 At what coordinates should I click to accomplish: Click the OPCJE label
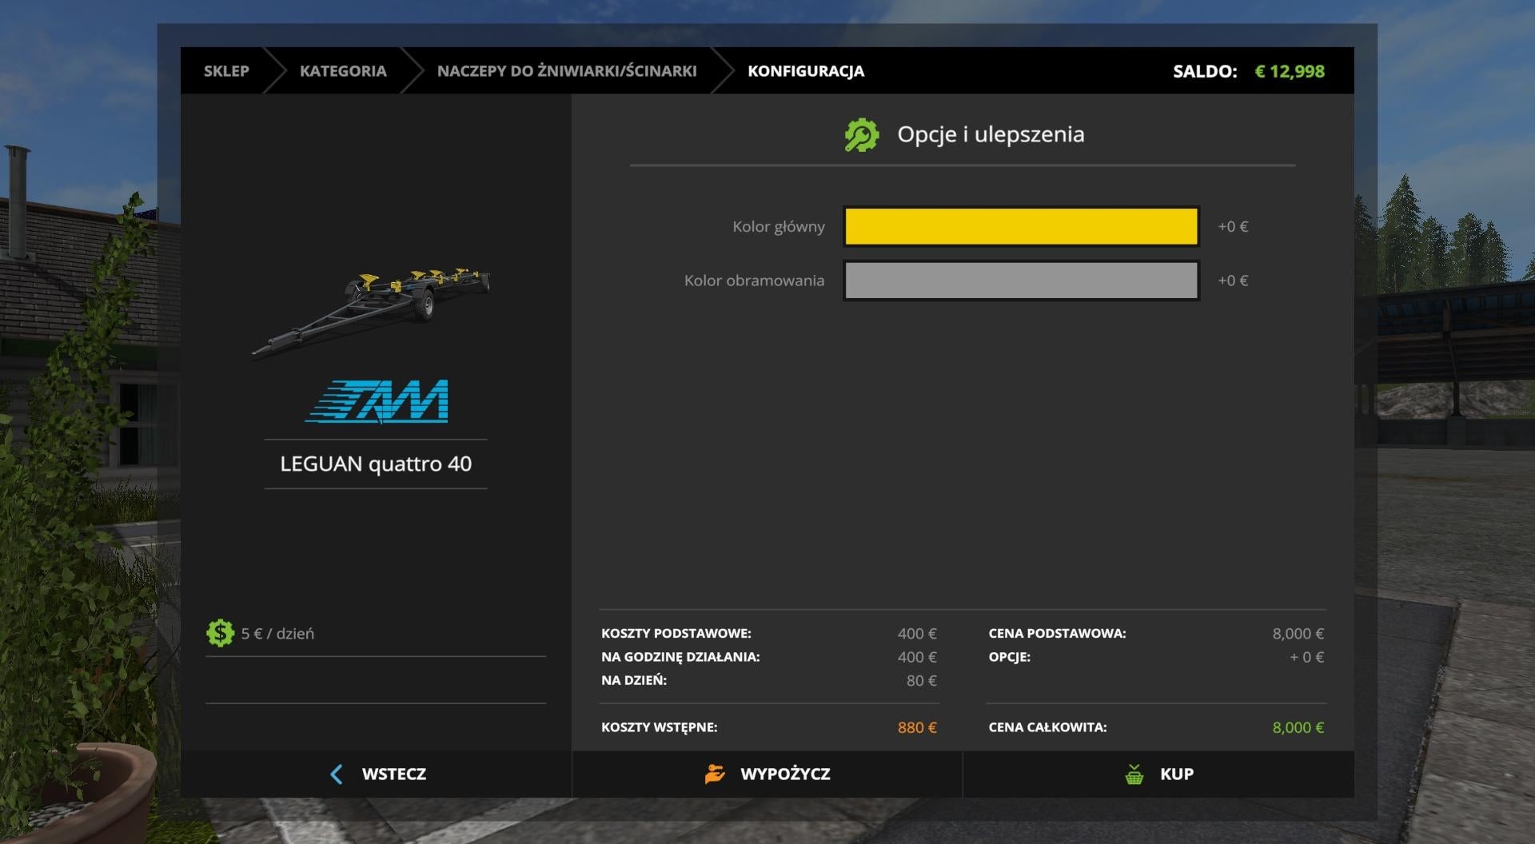tap(1009, 657)
